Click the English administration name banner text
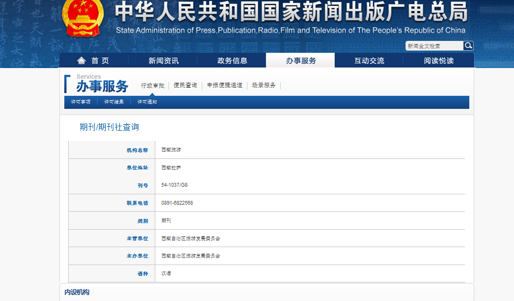The width and height of the screenshot is (514, 301). [x=291, y=30]
